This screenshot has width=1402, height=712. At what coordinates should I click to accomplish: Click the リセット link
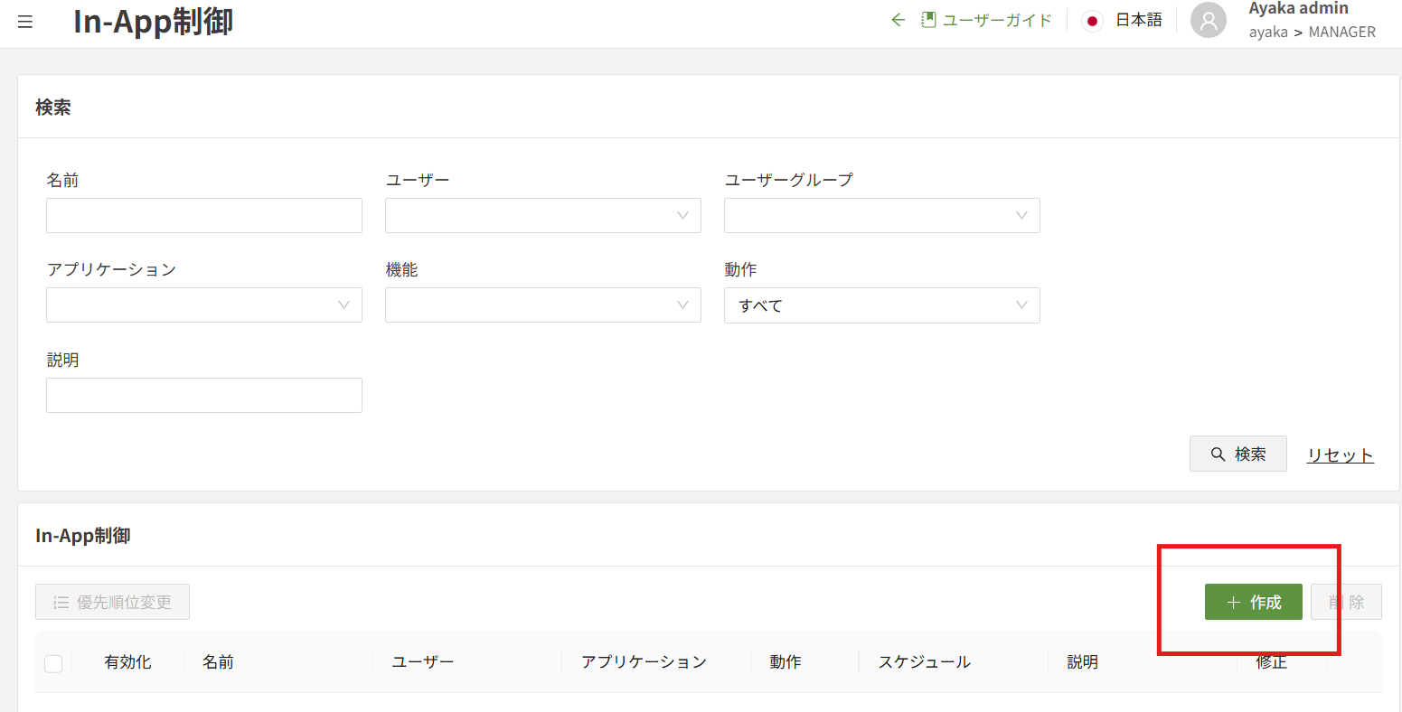tap(1340, 455)
